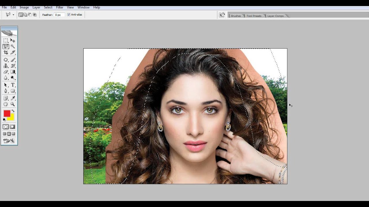Open the Edit menu
369x207 pixels.
pyautogui.click(x=13, y=7)
